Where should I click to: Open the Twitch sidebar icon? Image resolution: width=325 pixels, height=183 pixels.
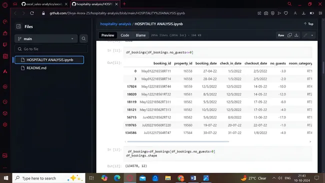(x=5, y=44)
